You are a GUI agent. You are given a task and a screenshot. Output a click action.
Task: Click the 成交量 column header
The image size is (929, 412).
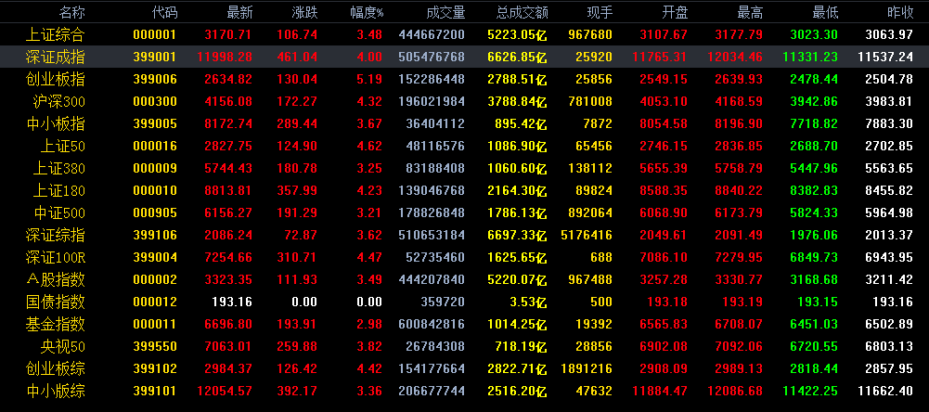pyautogui.click(x=445, y=12)
